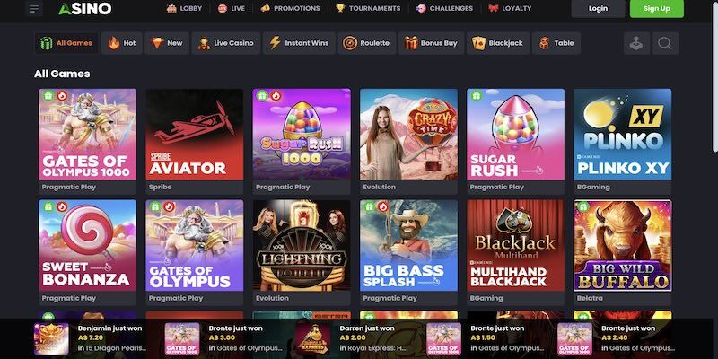The image size is (718, 359).
Task: Go to Tournaments page
Action: tap(368, 8)
